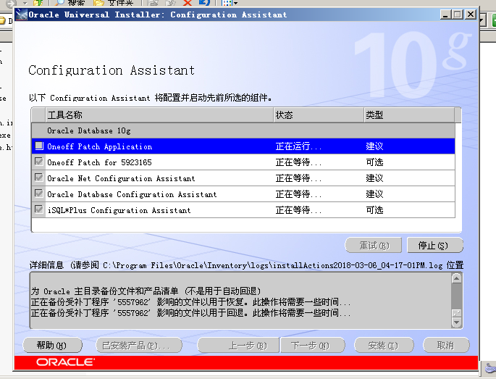Click the undo arrow icon in the background Explorer toolbar
This screenshot has height=379, width=496.
(204, 2)
